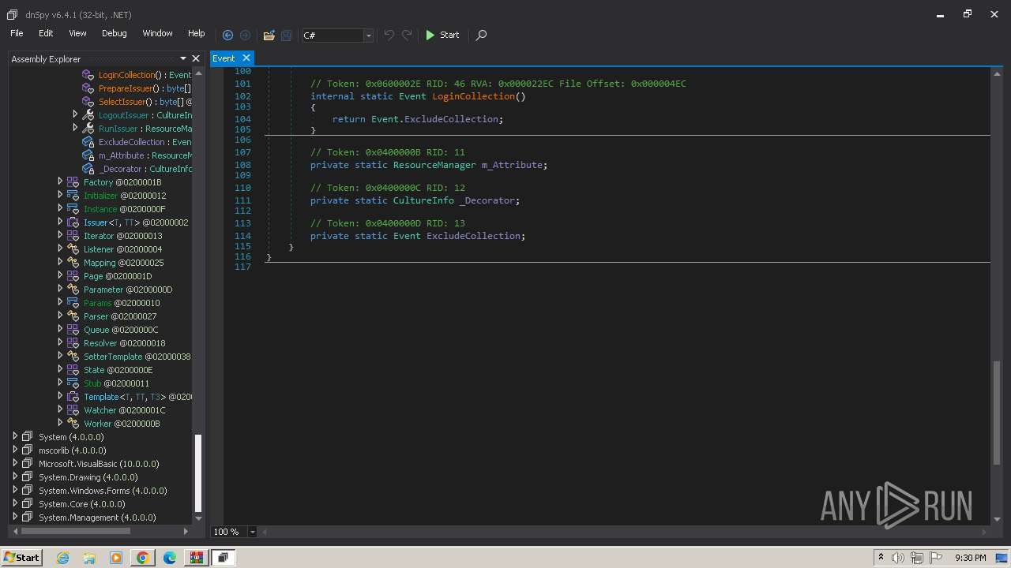This screenshot has width=1011, height=568.
Task: Open the 100 % zoom level dropdown
Action: (253, 532)
